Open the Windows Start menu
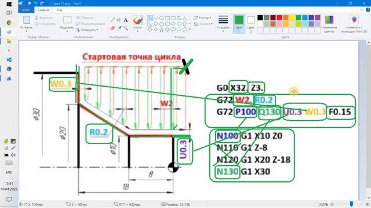371x208 pixels. click(x=9, y=4)
